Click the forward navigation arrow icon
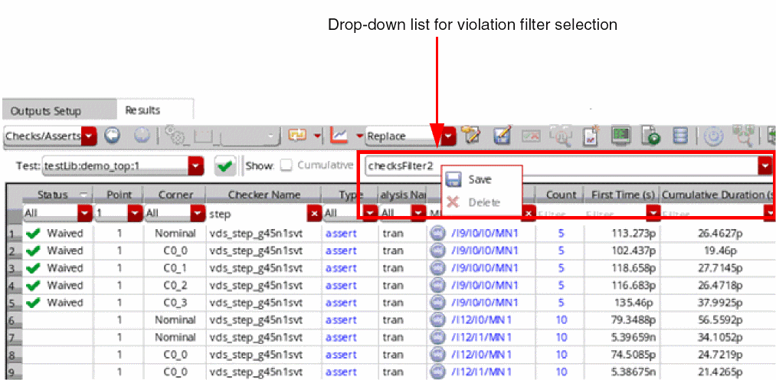 pos(142,136)
